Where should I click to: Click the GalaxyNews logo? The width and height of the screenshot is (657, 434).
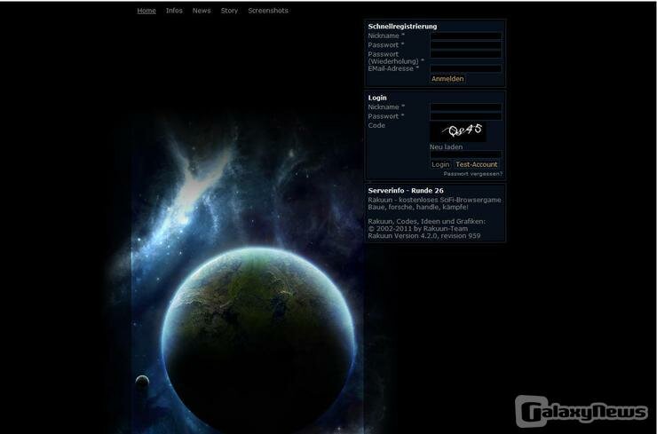click(x=582, y=411)
